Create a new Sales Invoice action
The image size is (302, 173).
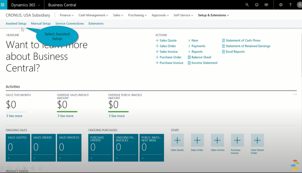[x=167, y=52]
